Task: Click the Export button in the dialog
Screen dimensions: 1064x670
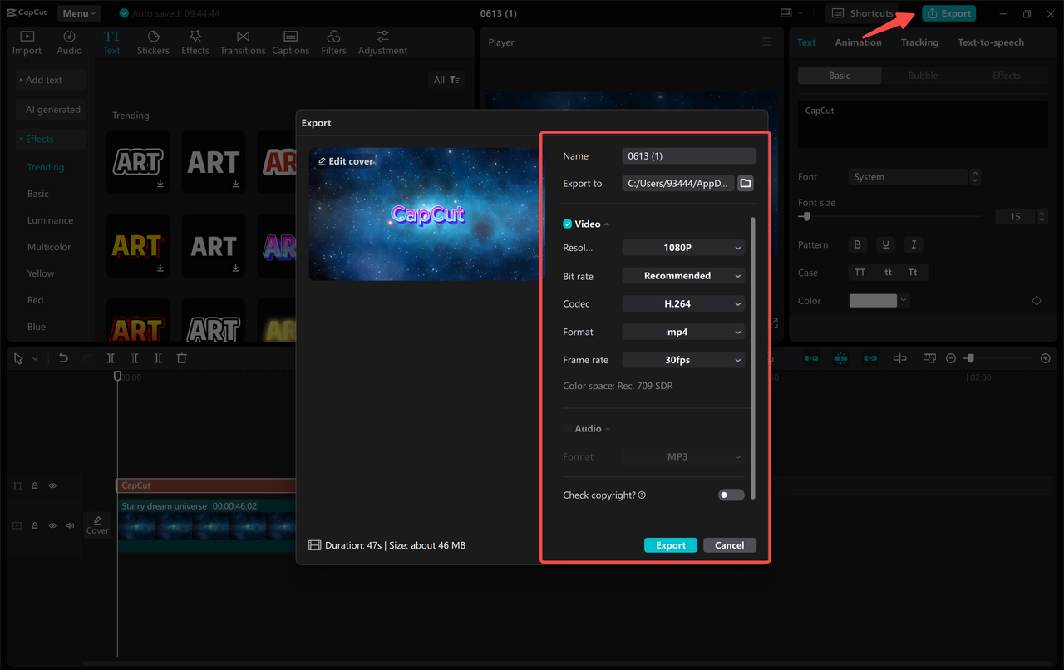Action: point(670,544)
